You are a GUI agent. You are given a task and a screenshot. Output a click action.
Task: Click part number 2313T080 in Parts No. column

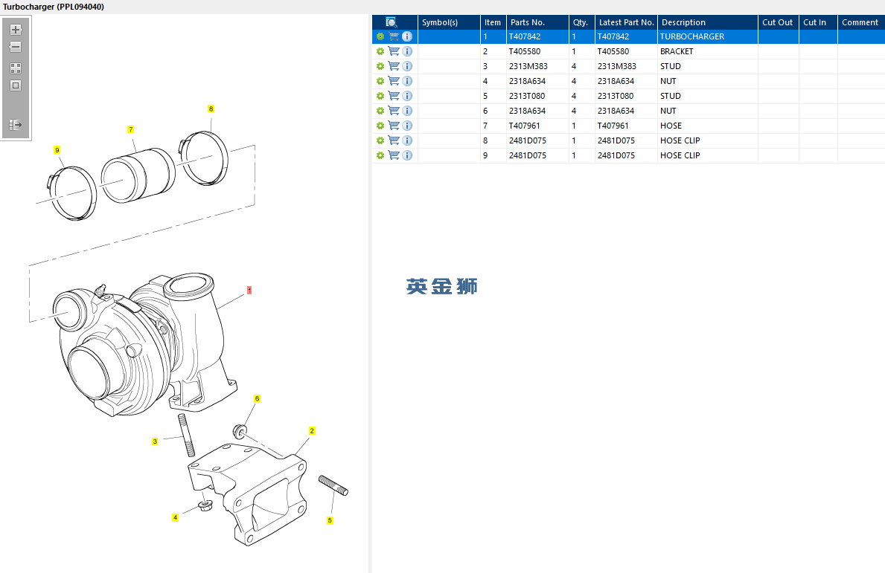(x=526, y=96)
